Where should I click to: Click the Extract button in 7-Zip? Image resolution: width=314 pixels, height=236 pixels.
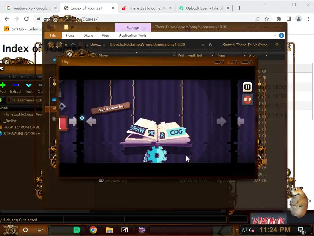(x=16, y=88)
